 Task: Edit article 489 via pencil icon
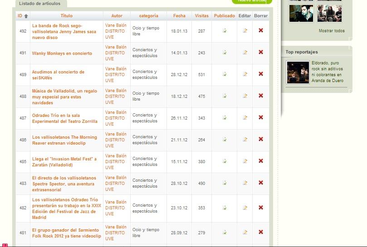(245, 74)
